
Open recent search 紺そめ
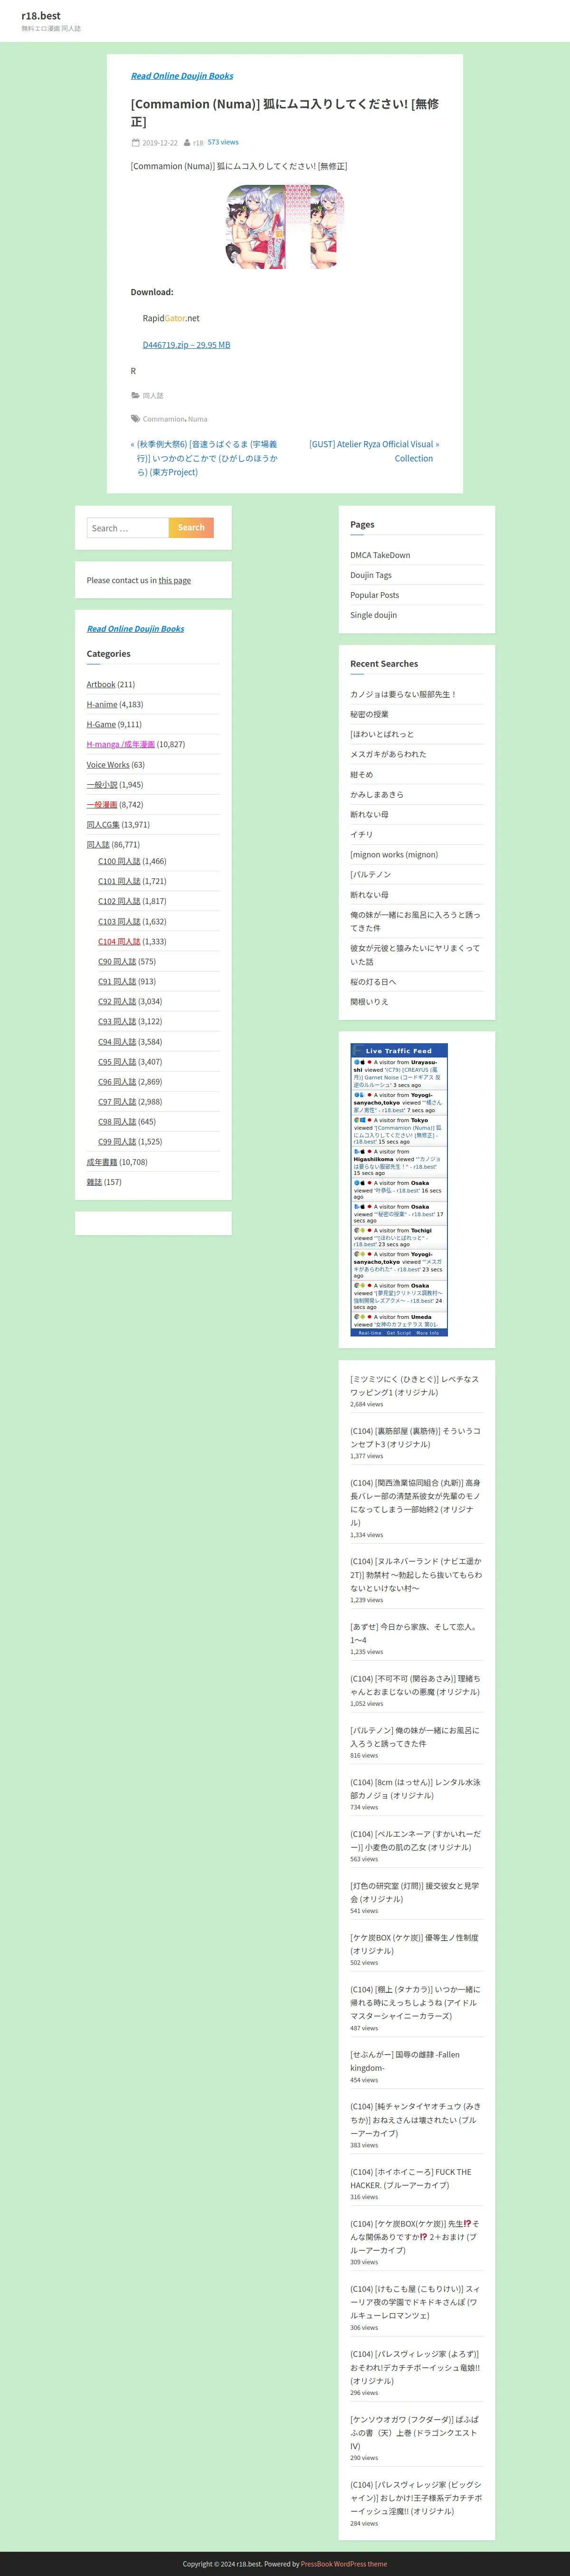click(x=362, y=775)
